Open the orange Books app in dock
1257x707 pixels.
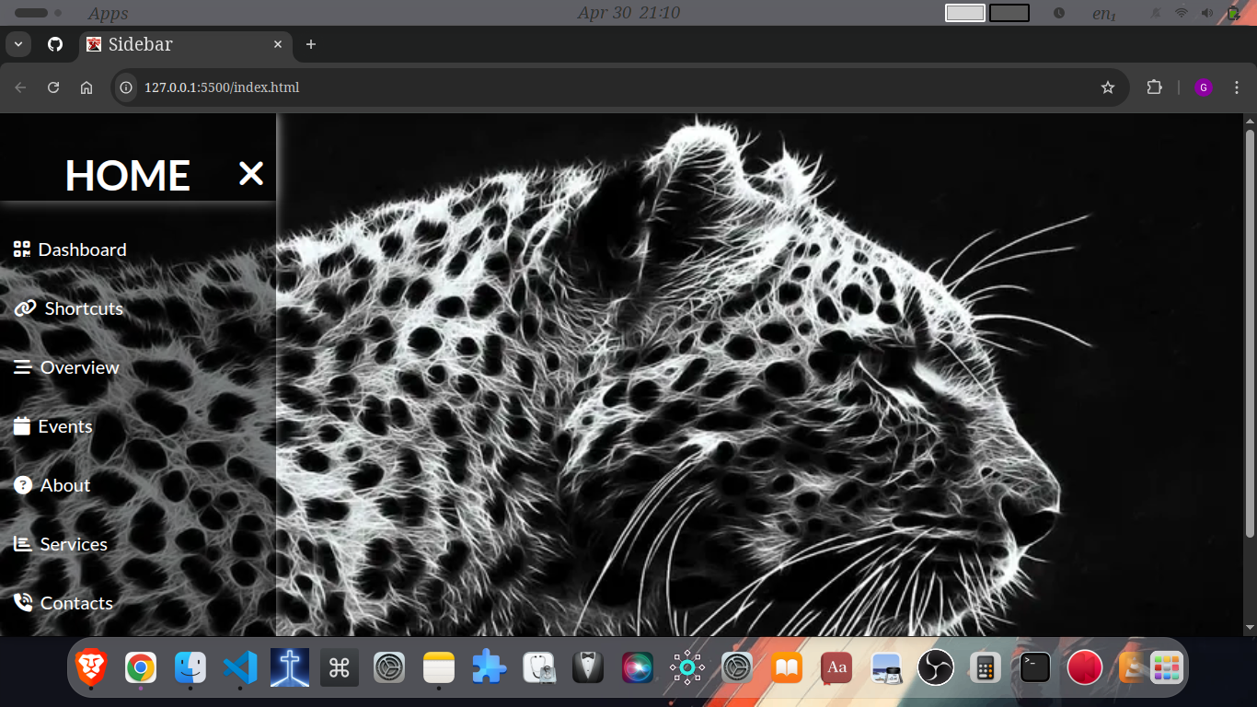click(x=787, y=667)
